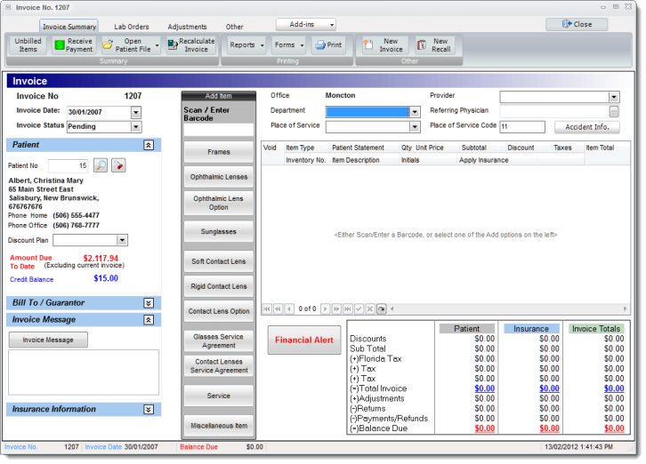The width and height of the screenshot is (646, 464).
Task: Open the Provider dropdown
Action: tap(613, 97)
